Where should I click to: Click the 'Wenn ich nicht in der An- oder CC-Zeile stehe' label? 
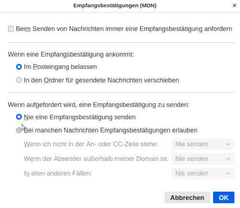(91, 144)
